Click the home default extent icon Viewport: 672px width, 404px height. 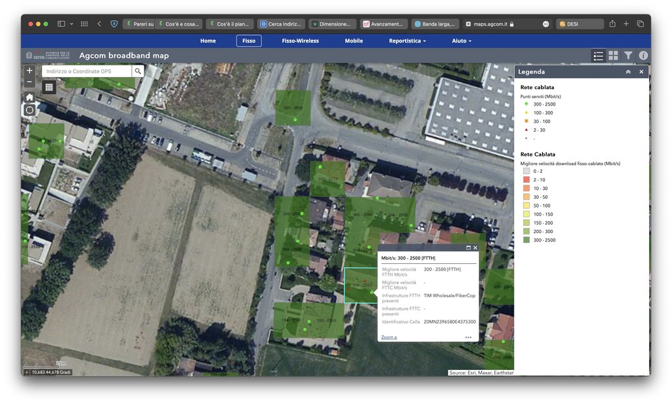click(x=30, y=97)
